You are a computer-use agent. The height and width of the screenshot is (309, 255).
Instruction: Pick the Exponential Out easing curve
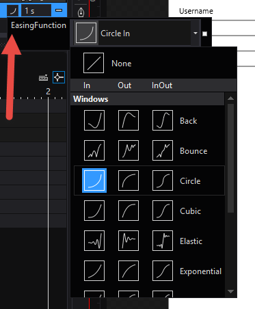point(129,271)
